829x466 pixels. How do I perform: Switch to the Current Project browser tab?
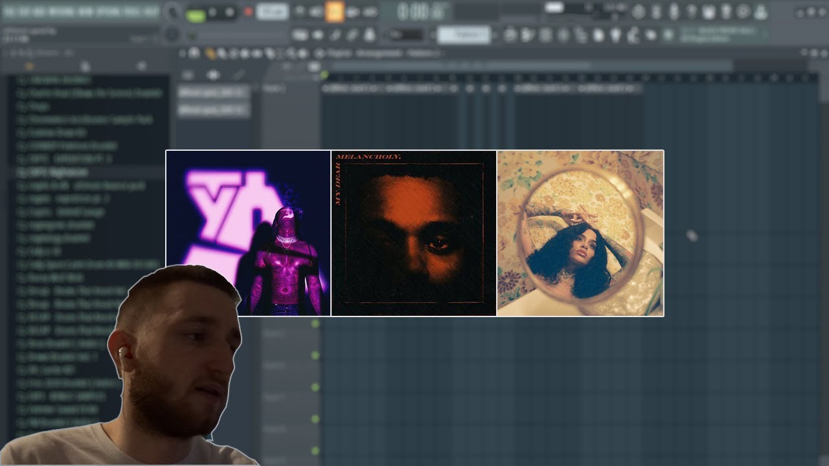[85, 66]
